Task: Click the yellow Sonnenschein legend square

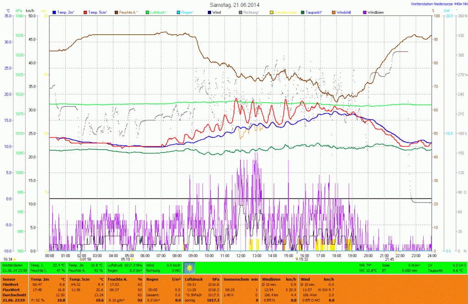Action: (x=271, y=11)
